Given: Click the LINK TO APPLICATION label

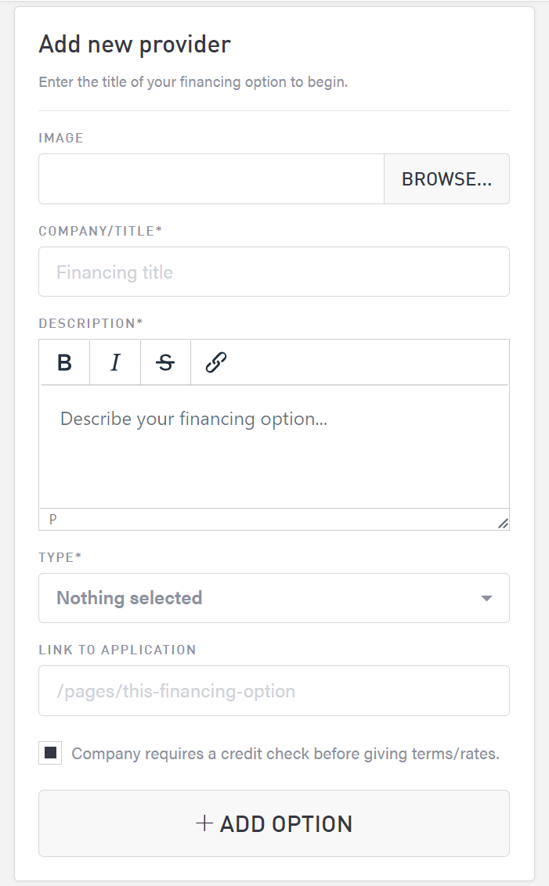Looking at the screenshot, I should click(x=117, y=650).
